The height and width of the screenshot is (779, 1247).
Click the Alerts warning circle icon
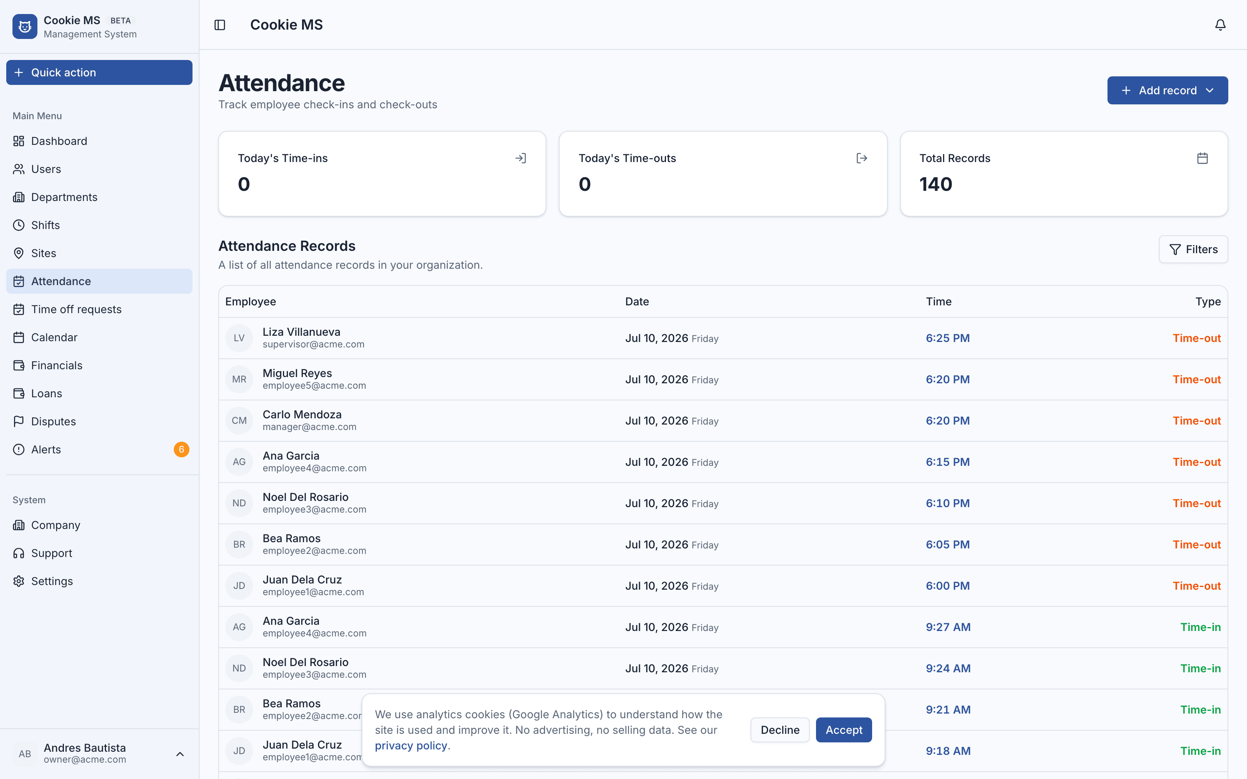coord(19,449)
